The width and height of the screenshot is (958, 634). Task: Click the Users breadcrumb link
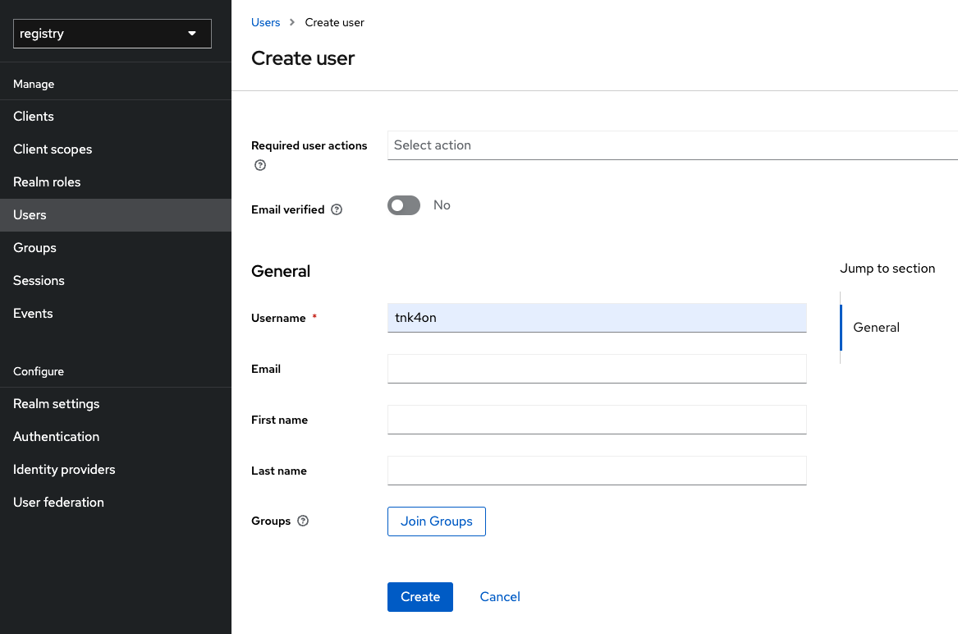[265, 22]
